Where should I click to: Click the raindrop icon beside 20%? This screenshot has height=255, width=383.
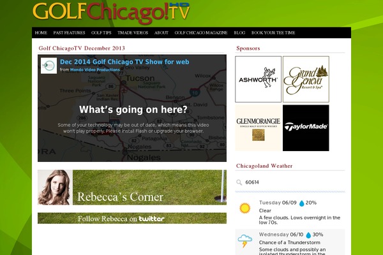click(x=302, y=203)
